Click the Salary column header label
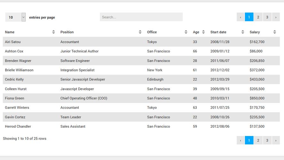This screenshot has width=284, height=160. point(255,32)
